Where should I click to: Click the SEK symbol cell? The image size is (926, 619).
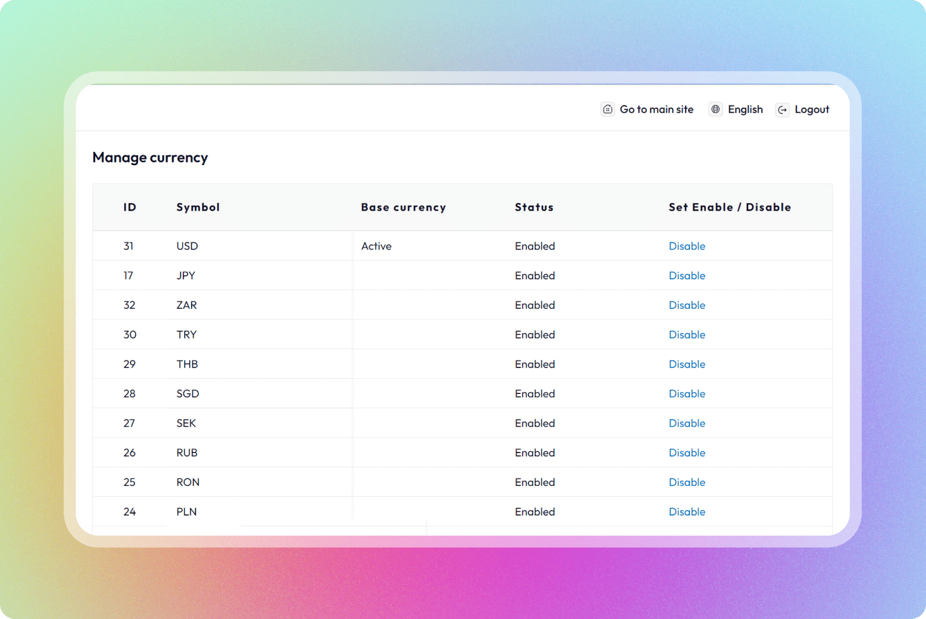point(186,424)
